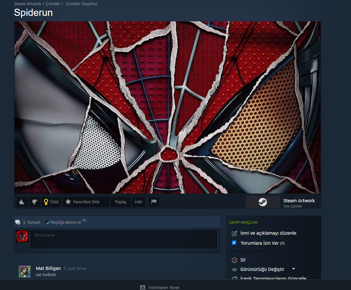Go to Steam Artwork breadcrumb

point(28,4)
